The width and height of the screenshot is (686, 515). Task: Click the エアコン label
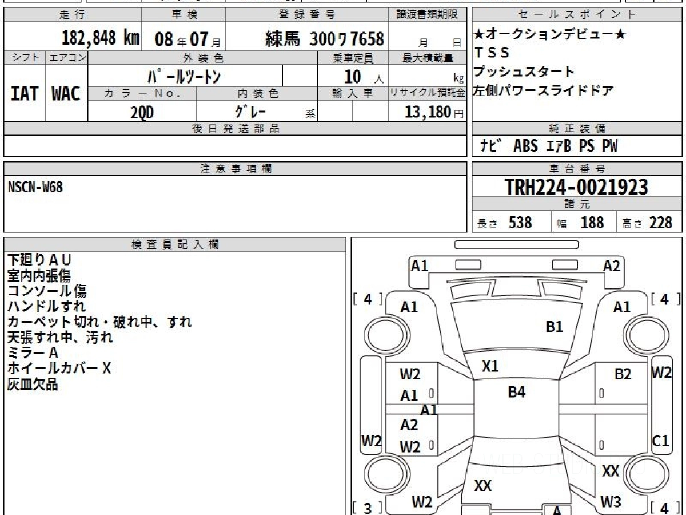(x=66, y=58)
